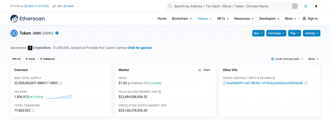
Task: Open the Blockchain dropdown menu
Action: coord(182,18)
